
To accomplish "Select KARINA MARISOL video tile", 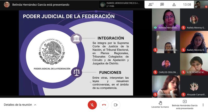I will 166,87.
